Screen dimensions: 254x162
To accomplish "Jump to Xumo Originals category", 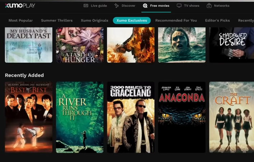I will (94, 21).
